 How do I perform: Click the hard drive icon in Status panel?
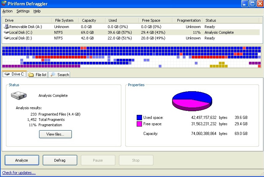[x=19, y=96]
